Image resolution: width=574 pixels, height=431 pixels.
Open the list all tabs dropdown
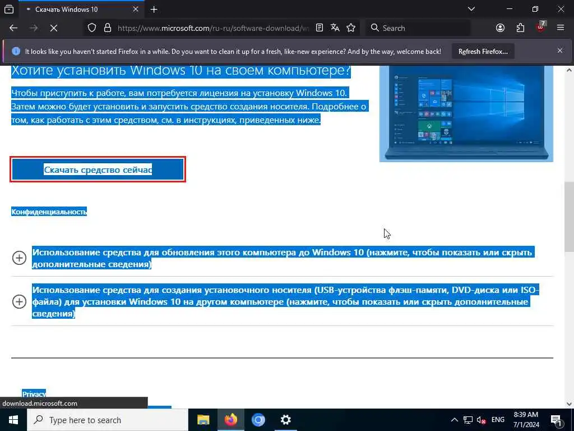click(471, 9)
